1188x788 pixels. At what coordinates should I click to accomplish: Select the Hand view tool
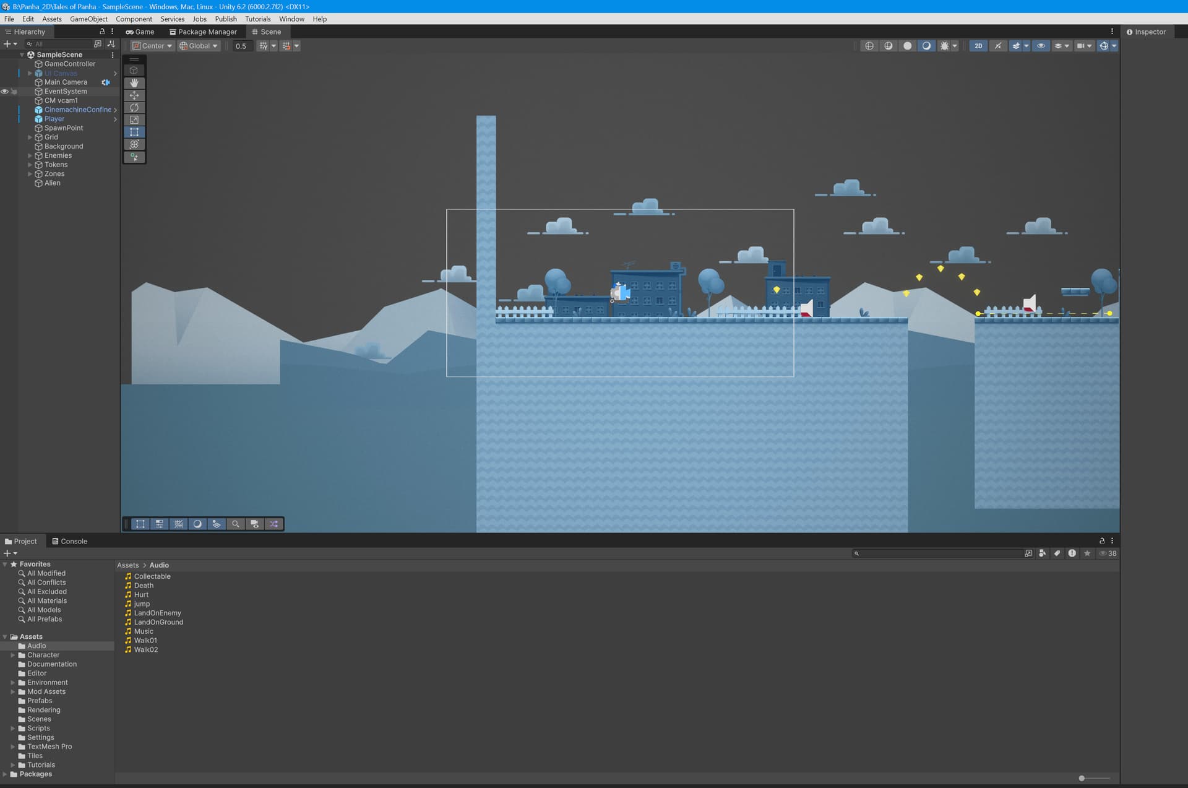point(134,83)
